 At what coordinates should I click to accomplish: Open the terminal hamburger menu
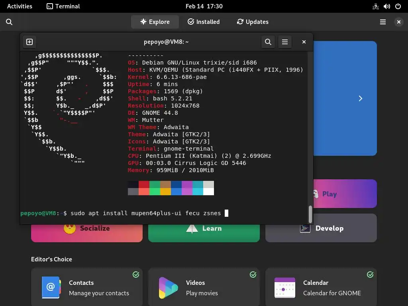[285, 42]
